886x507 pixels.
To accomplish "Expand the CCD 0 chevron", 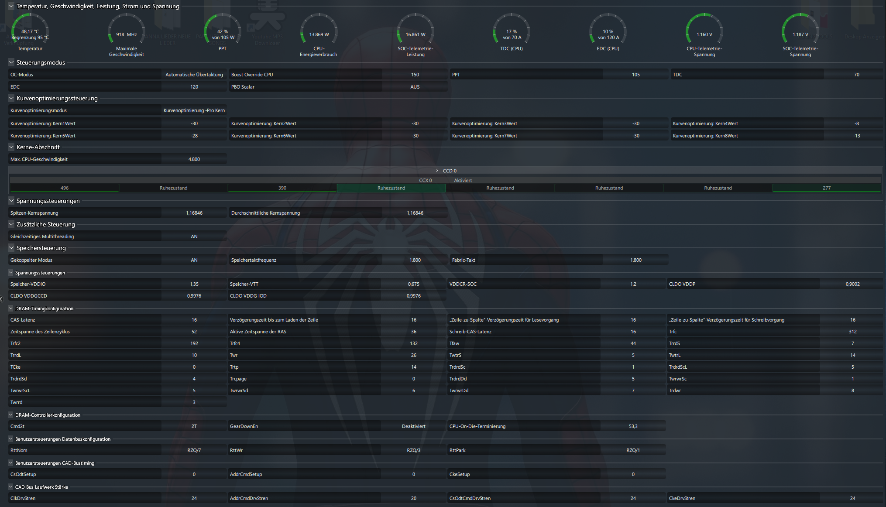I will (x=437, y=171).
